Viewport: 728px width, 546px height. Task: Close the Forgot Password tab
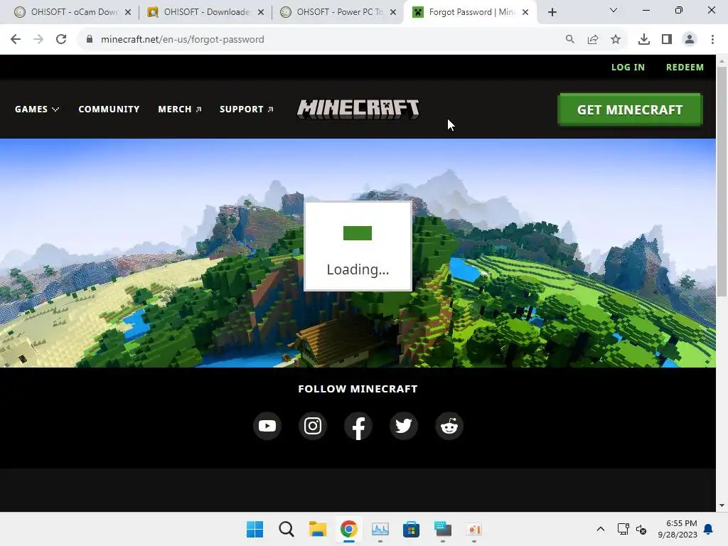point(525,13)
